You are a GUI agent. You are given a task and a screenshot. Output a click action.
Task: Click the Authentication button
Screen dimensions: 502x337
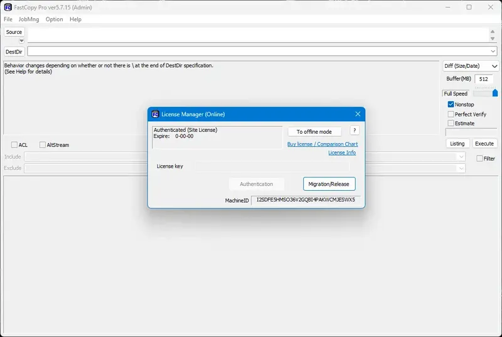[257, 184]
